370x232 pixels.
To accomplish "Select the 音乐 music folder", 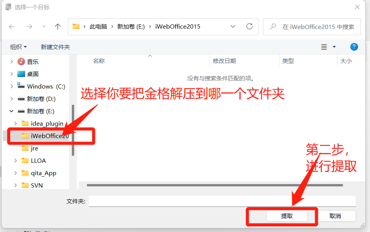I will [33, 61].
